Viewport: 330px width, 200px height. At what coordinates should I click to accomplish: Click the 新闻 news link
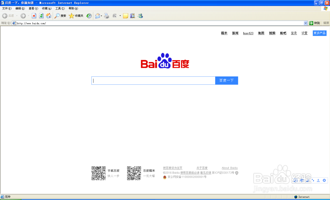tap(235, 33)
